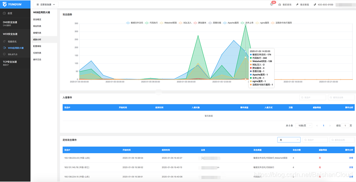Click the dashboard icon beside 总览
Screen dimensions: 356x182
tap(4, 13)
